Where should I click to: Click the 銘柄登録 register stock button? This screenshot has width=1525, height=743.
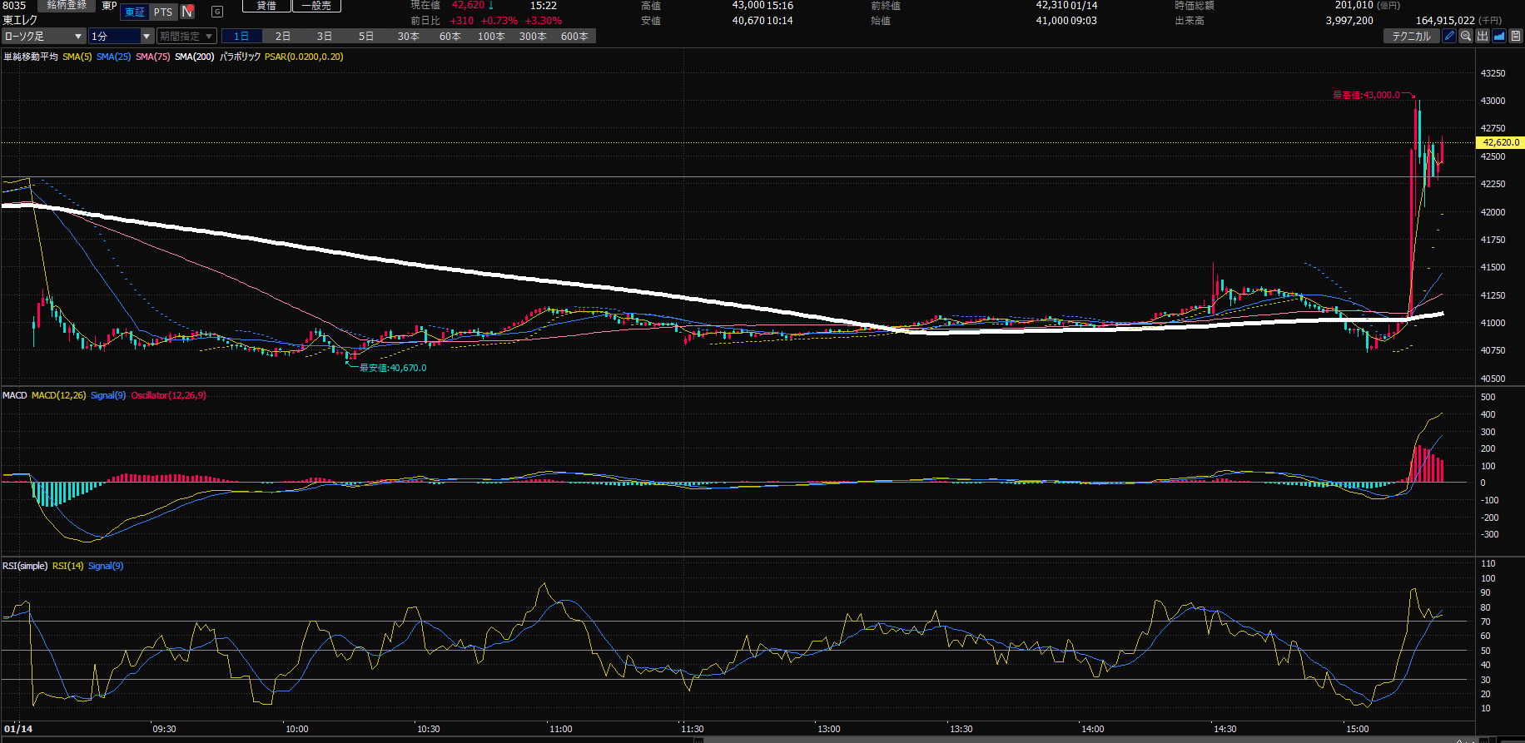67,5
